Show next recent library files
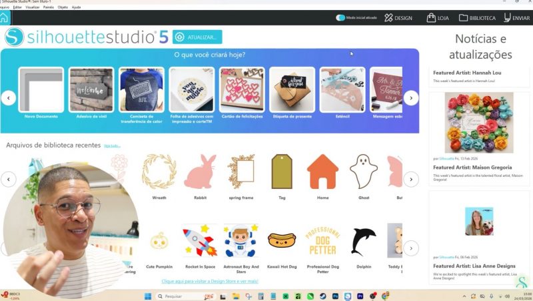This screenshot has width=533, height=301. tap(411, 179)
